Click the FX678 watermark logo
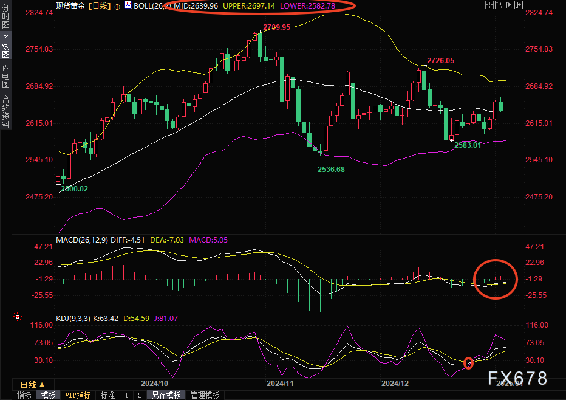This screenshot has width=566, height=400. 517,378
